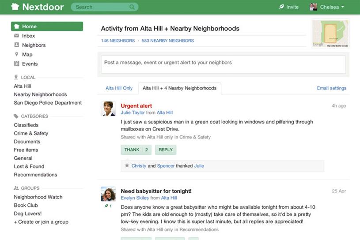The image size is (360, 240).
Task: Click the Invite leaf icon
Action: [281, 7]
